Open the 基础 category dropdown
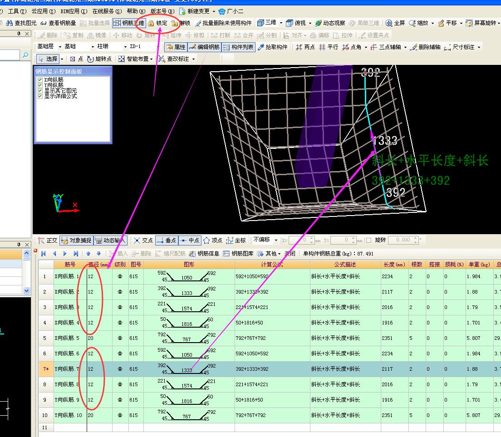This screenshot has width=501, height=437. click(x=93, y=47)
